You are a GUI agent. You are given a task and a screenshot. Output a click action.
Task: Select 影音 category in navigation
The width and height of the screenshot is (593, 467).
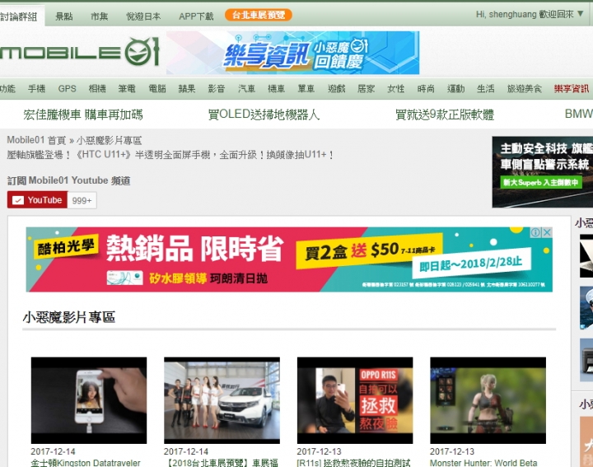pos(217,88)
